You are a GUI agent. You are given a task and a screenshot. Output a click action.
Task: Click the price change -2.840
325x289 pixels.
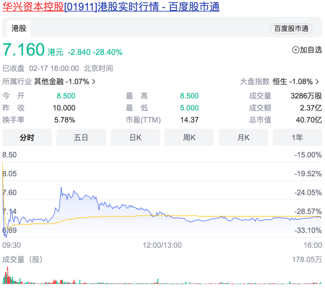[79, 52]
